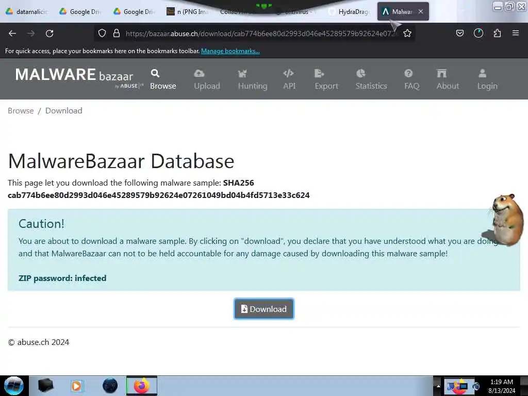The image size is (528, 396).
Task: Click the Browse breadcrumb link
Action: pyautogui.click(x=21, y=111)
